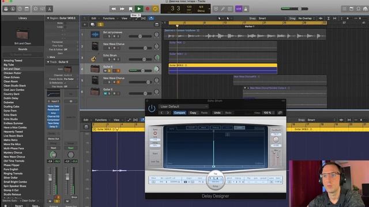Open the Channel EQ plugin slot
Screen dimensions: 369x207
[54, 116]
